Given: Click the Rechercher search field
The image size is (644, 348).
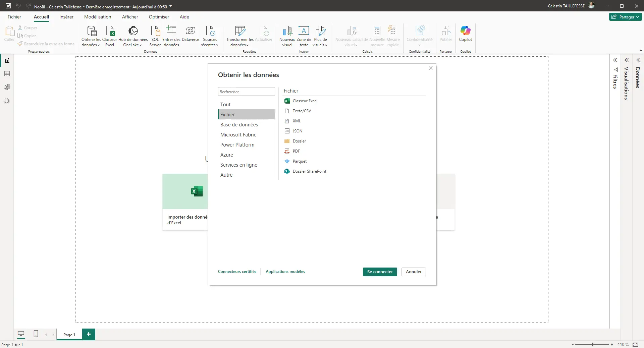Looking at the screenshot, I should 247,92.
